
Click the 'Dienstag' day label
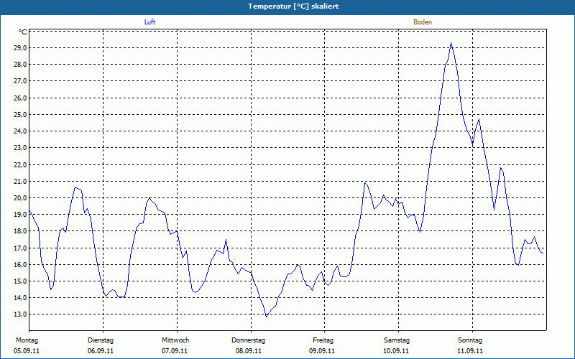click(x=101, y=340)
